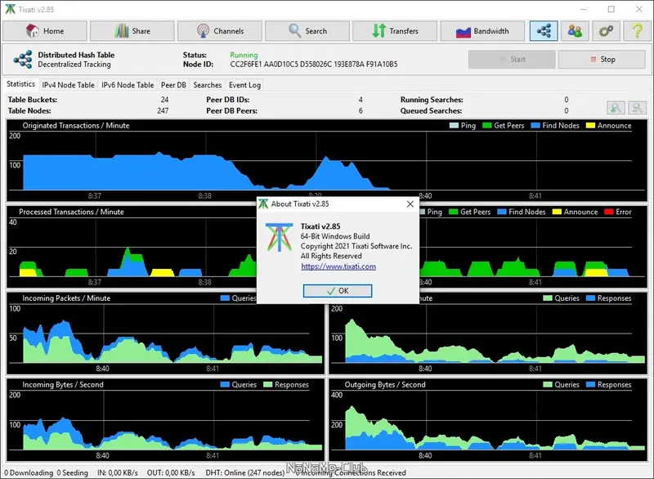Open Settings gear icon in toolbar
654x479 pixels.
606,31
